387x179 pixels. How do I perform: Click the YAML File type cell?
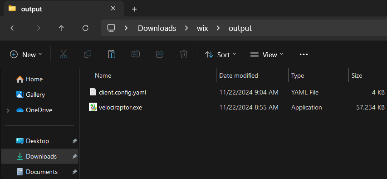(x=305, y=93)
